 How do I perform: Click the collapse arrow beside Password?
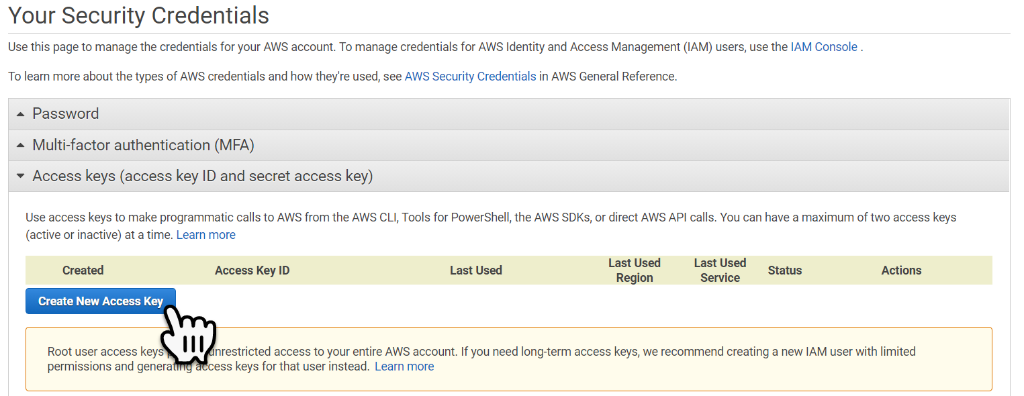coord(19,113)
